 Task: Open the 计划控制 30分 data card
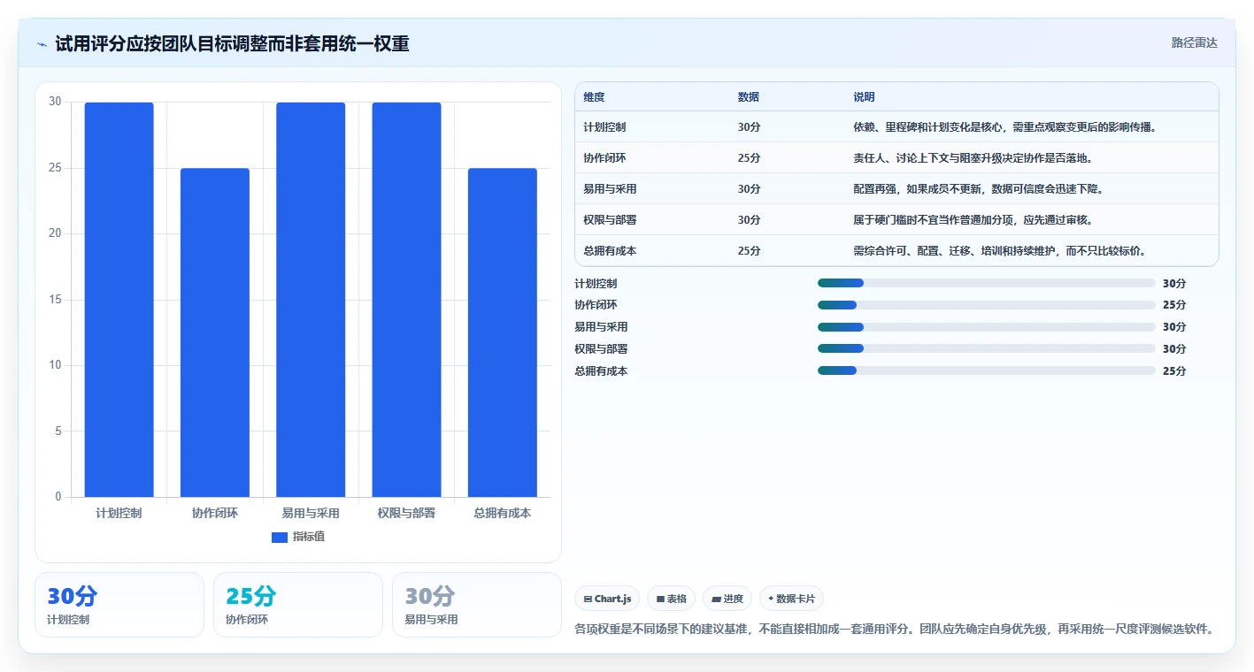coord(119,605)
